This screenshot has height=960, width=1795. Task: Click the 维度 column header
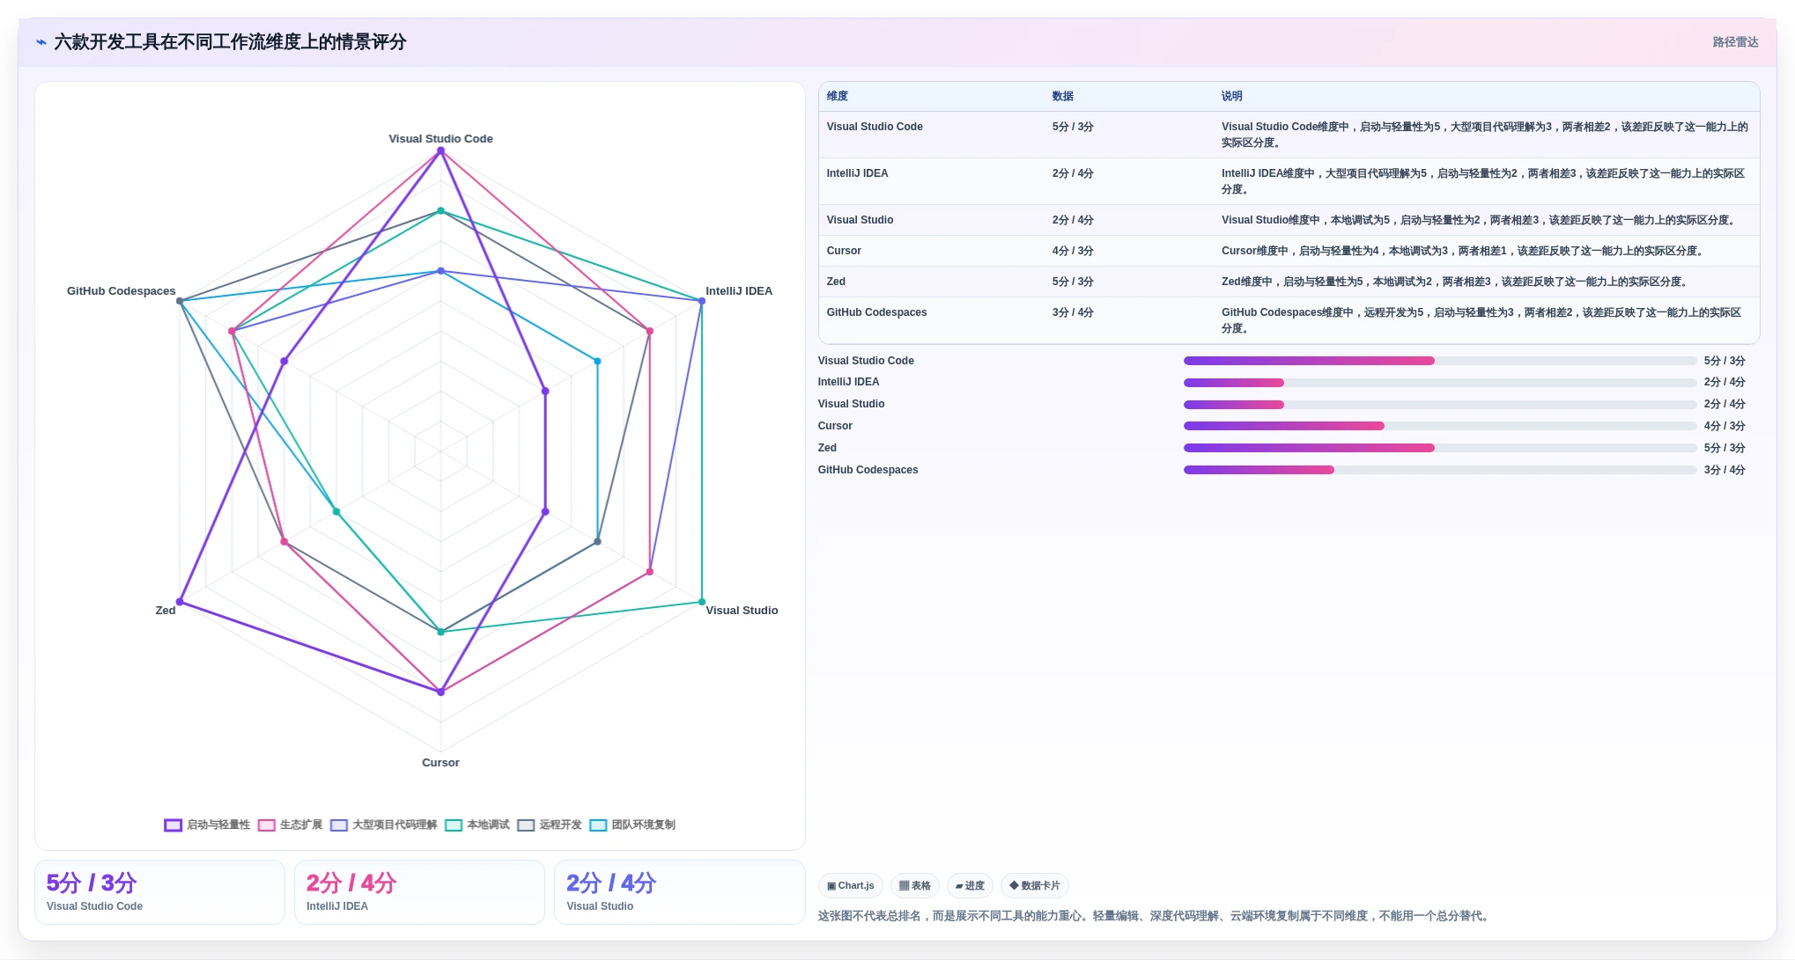click(x=838, y=96)
